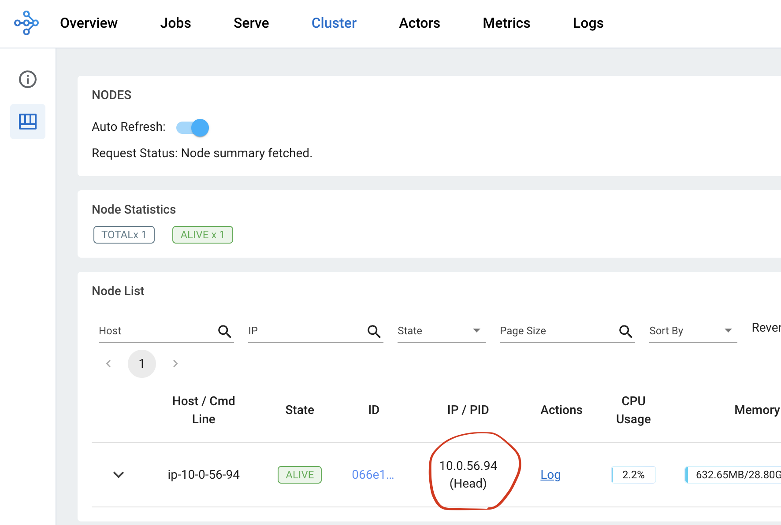781x525 pixels.
Task: Select page 1 in pagination
Action: point(141,364)
